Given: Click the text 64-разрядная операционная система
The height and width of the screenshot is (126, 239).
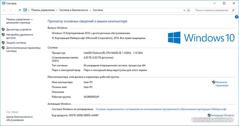Looking at the screenshot, I should click(x=114, y=65).
